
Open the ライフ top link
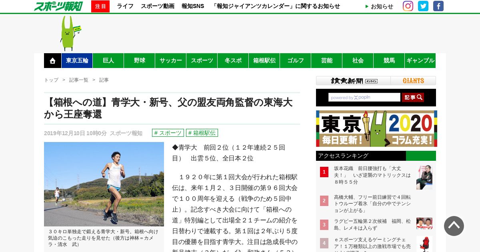pyautogui.click(x=125, y=6)
